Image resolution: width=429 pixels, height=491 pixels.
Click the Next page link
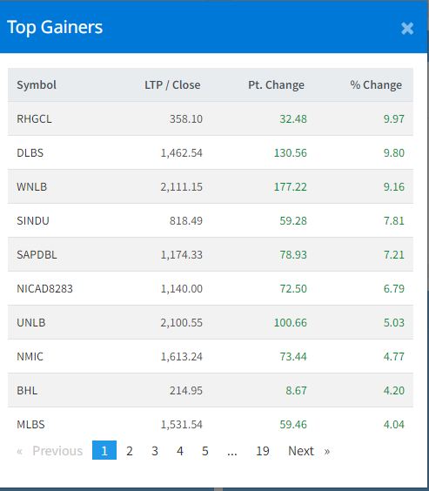(309, 451)
